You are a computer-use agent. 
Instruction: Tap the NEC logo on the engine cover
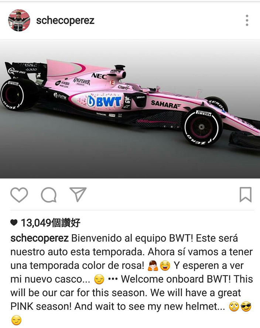click(x=99, y=76)
